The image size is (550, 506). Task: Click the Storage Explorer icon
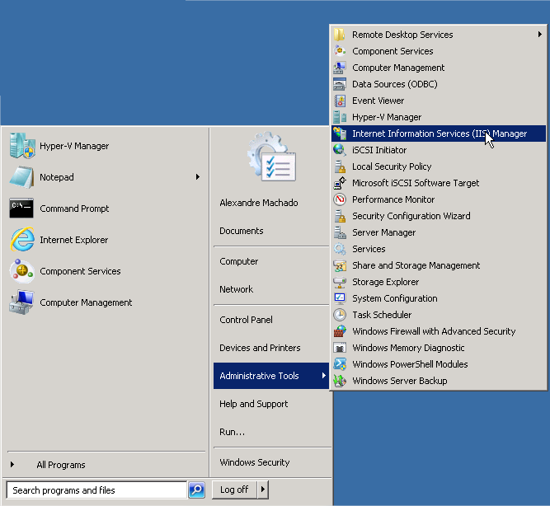(x=339, y=282)
